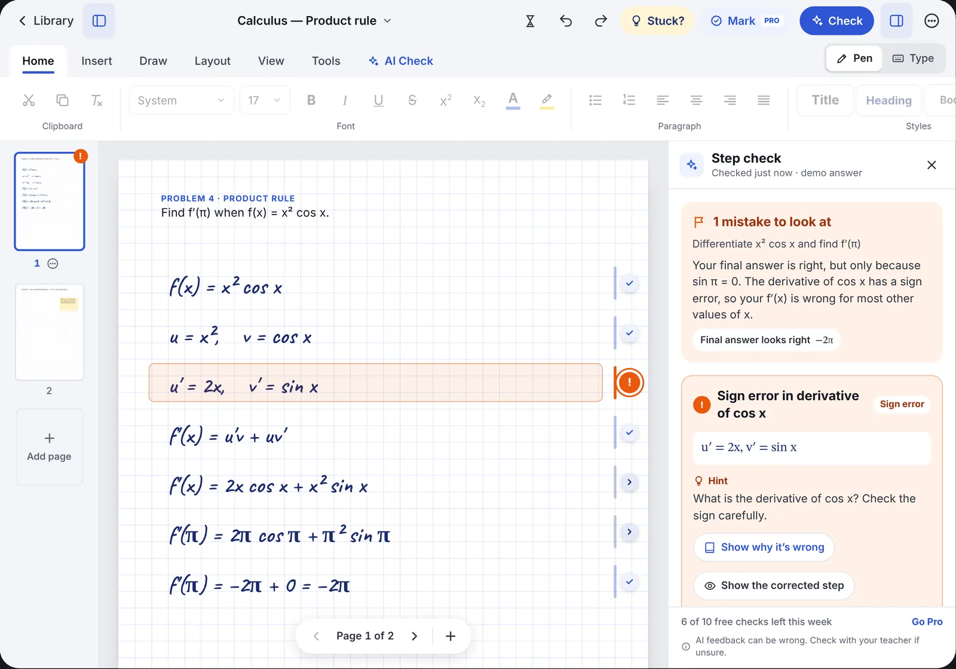956x669 pixels.
Task: Choose the highlighter color
Action: click(547, 100)
